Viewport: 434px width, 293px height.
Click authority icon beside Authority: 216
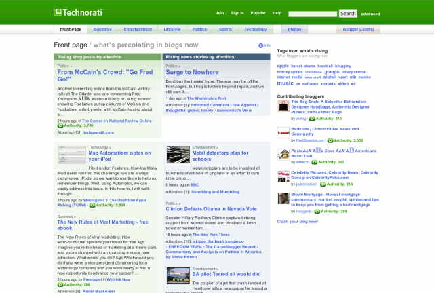[323, 184]
